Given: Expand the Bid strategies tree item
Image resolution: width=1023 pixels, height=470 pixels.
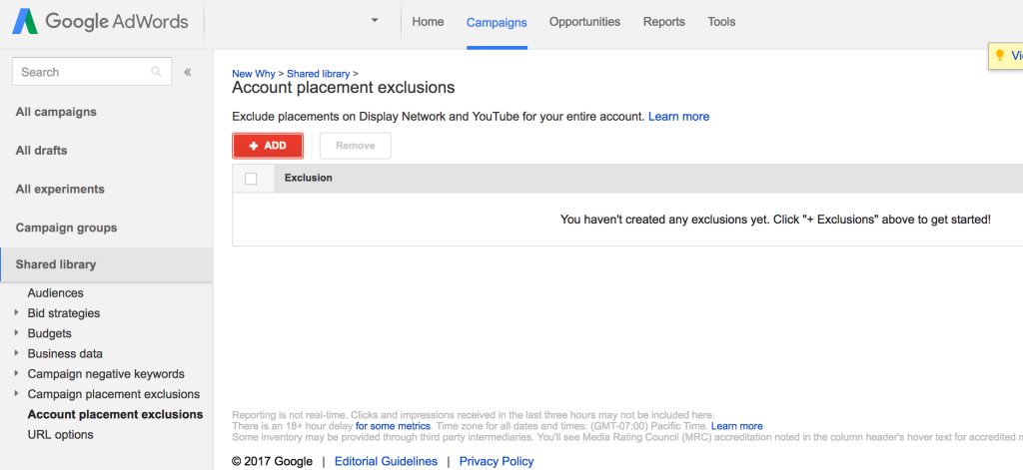Looking at the screenshot, I should pyautogui.click(x=16, y=313).
